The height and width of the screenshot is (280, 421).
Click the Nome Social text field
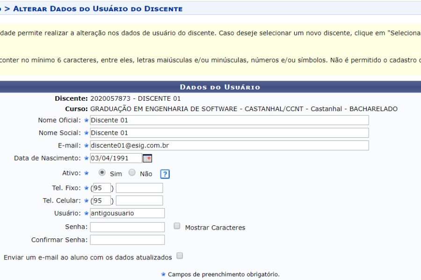229,133
